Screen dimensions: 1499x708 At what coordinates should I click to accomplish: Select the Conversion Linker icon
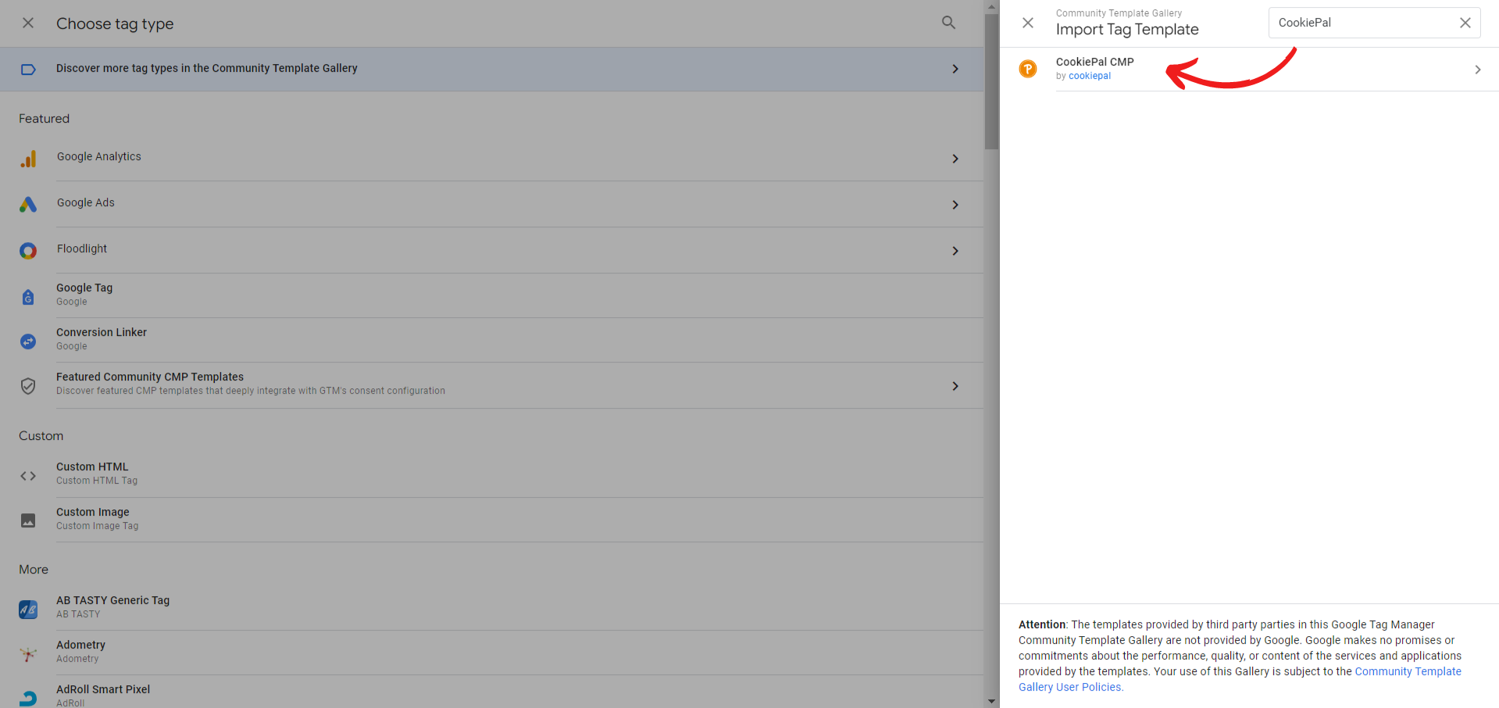28,341
